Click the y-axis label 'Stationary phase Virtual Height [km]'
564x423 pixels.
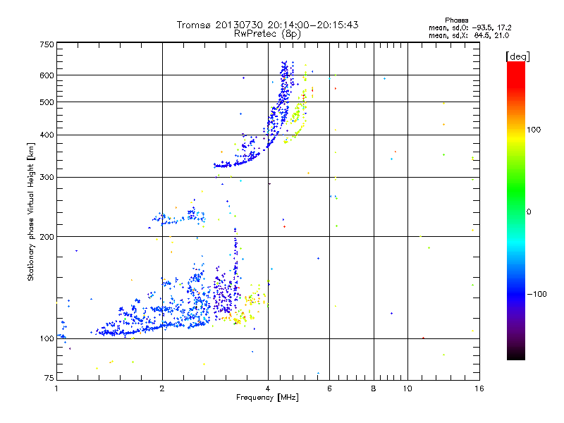point(31,212)
